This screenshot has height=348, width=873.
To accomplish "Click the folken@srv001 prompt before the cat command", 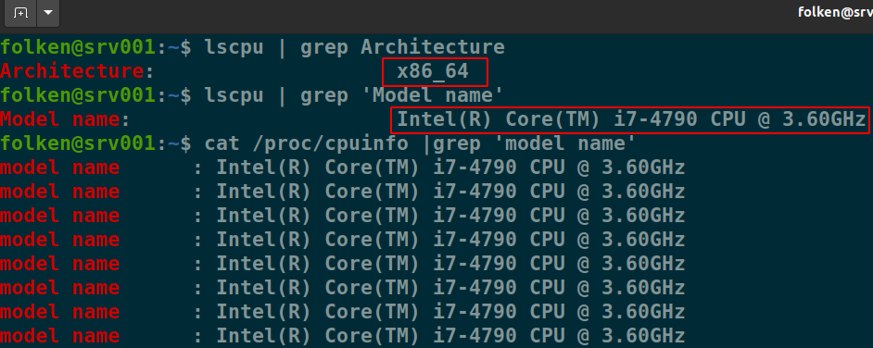I will coord(78,144).
